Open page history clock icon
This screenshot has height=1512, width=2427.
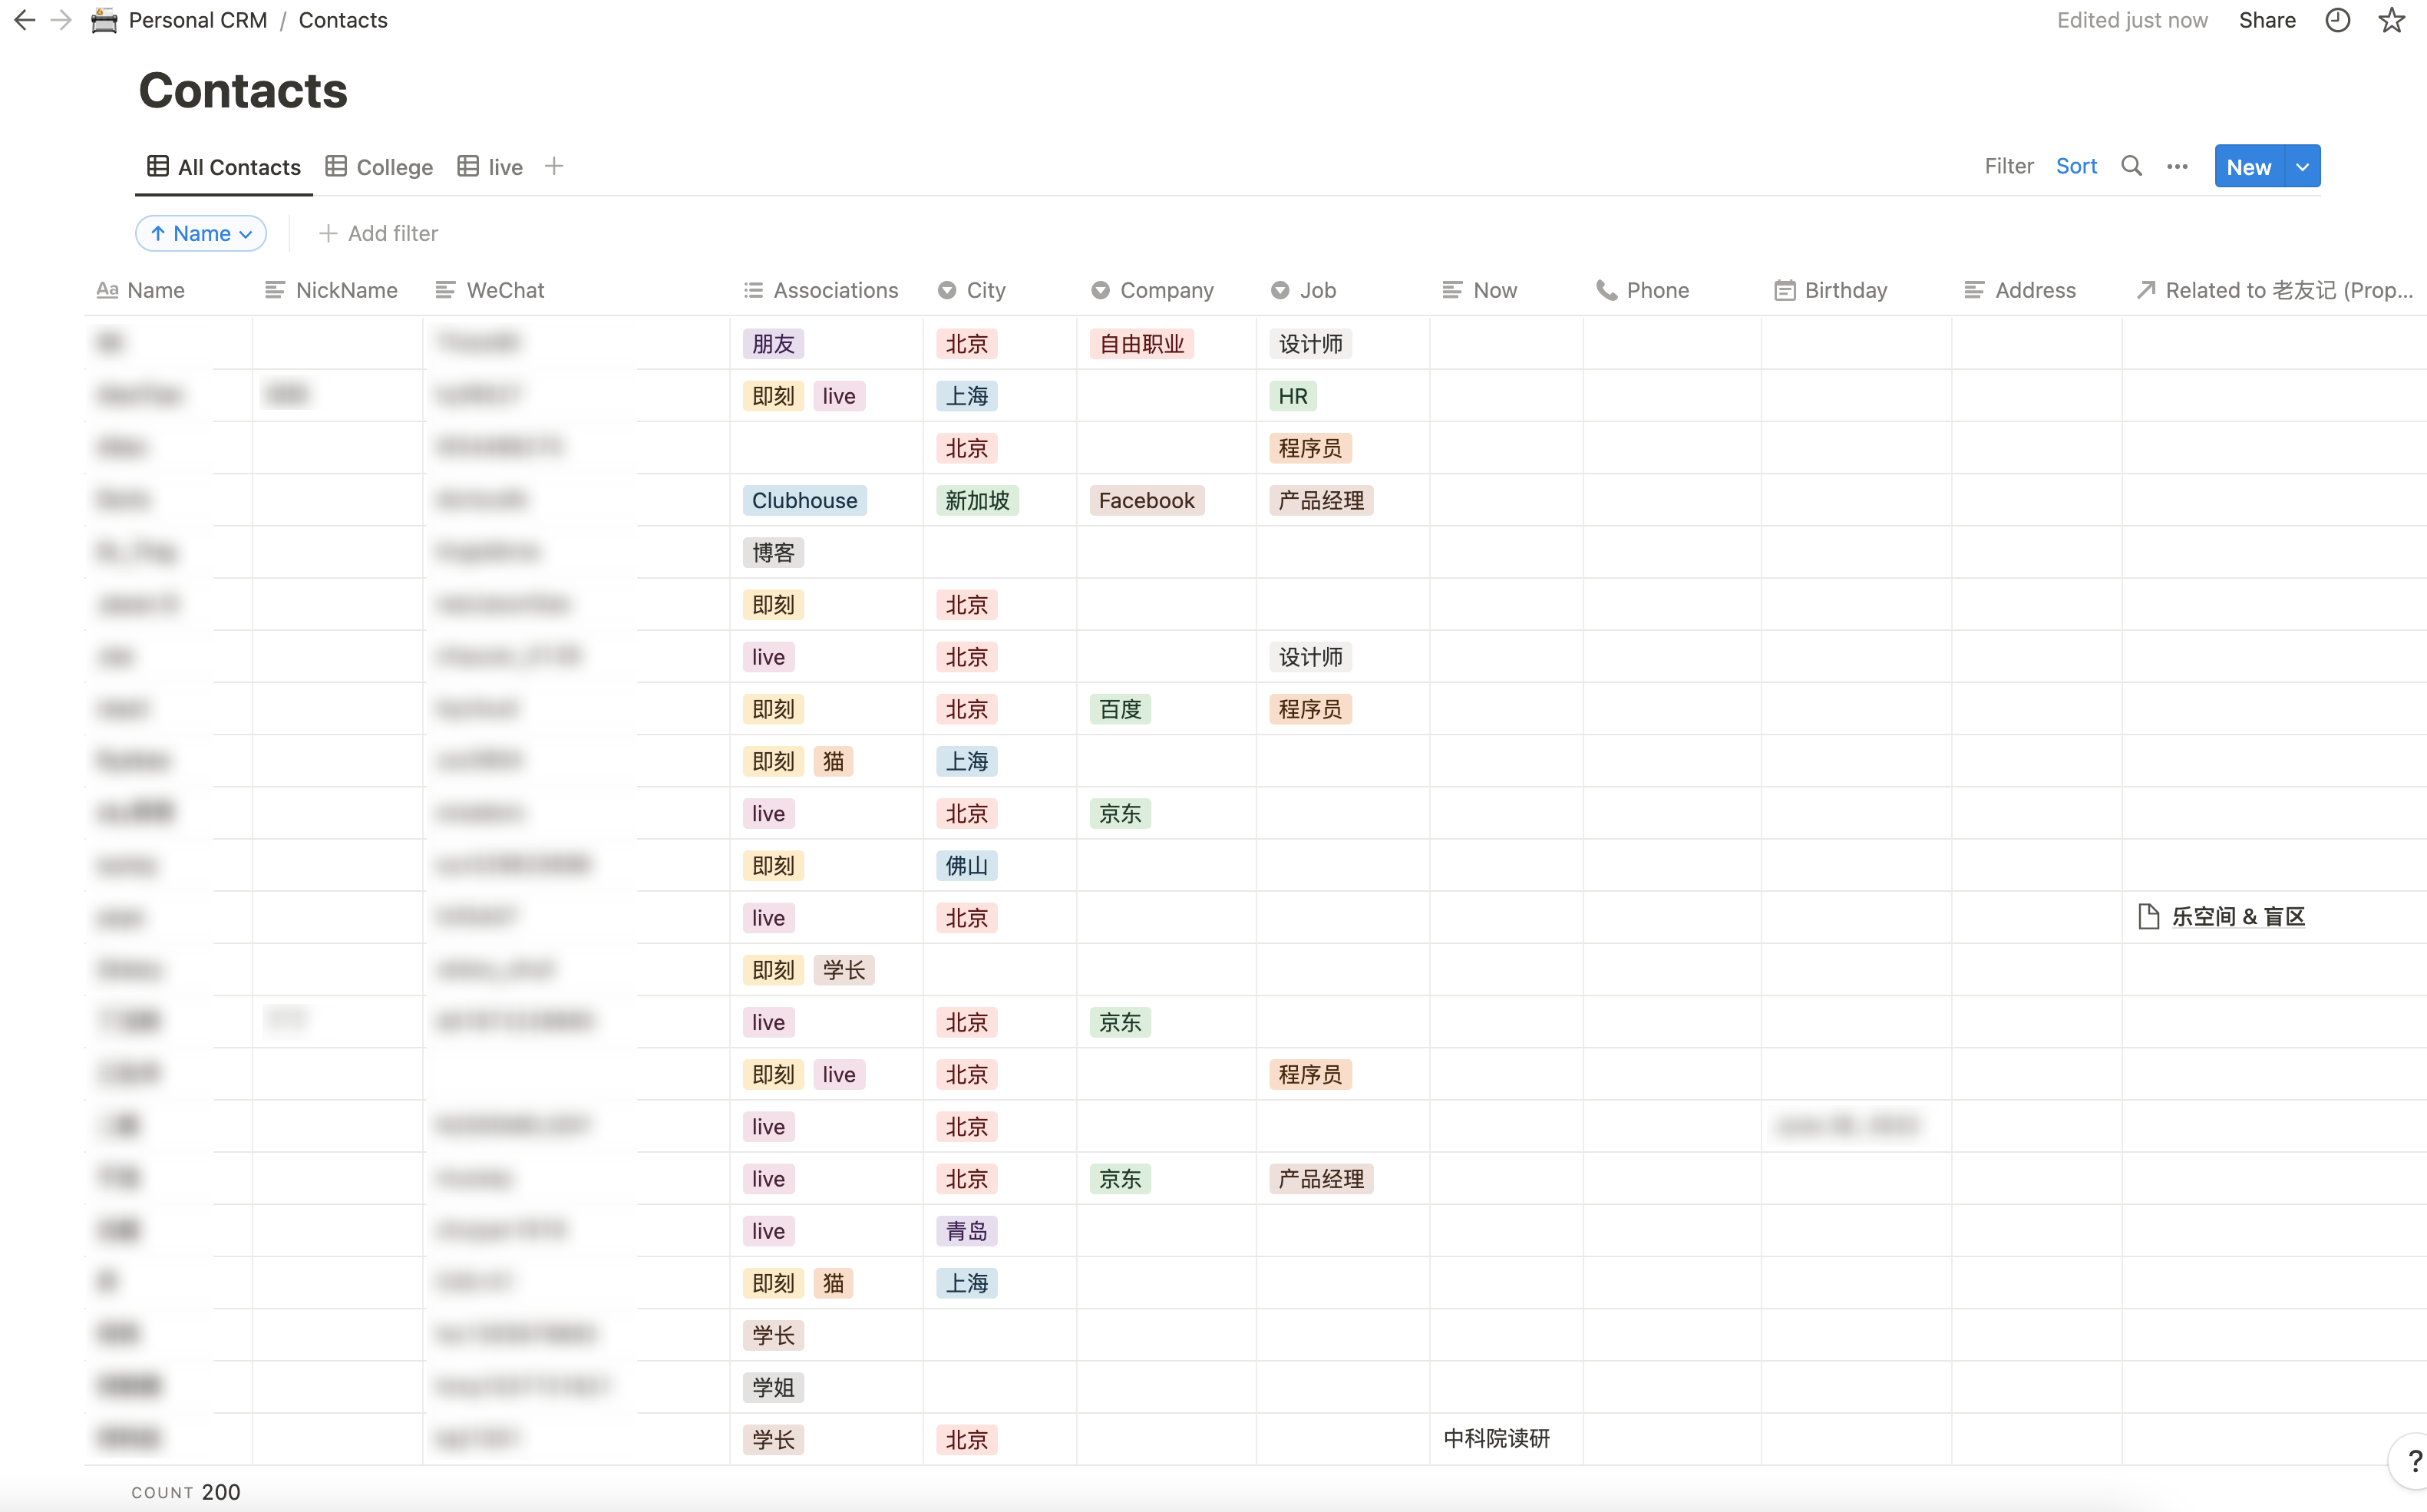tap(2337, 20)
